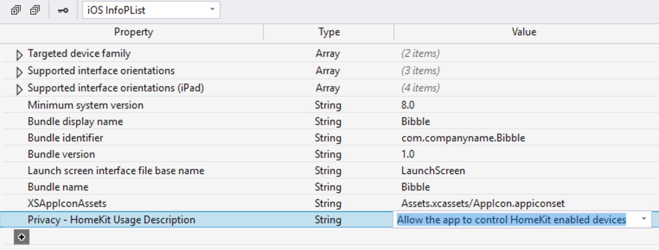This screenshot has width=659, height=250.
Task: Expand the Targeted device family array
Action: 19,55
